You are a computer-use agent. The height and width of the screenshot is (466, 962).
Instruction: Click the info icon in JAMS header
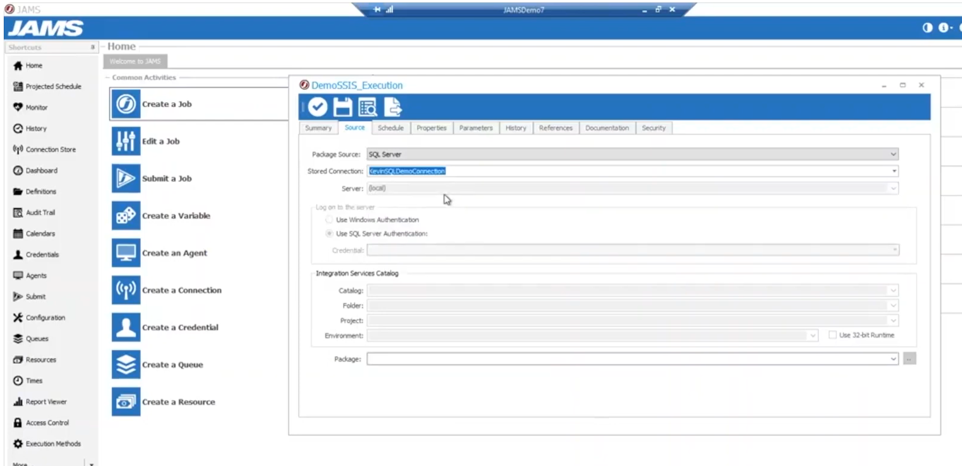(943, 28)
